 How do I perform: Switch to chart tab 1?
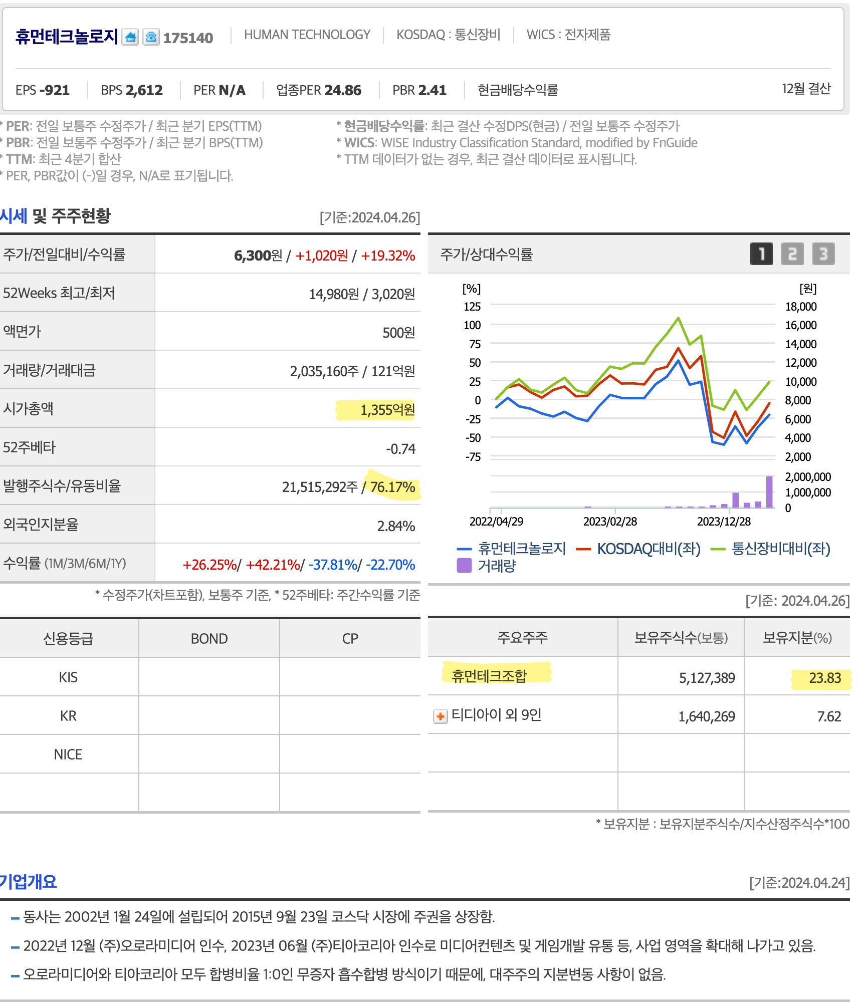tap(761, 254)
